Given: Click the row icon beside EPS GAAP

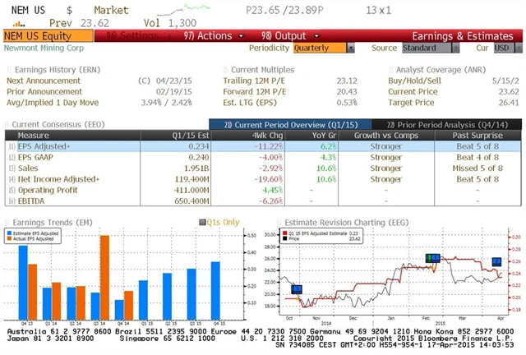Looking at the screenshot, I should coord(11,156).
